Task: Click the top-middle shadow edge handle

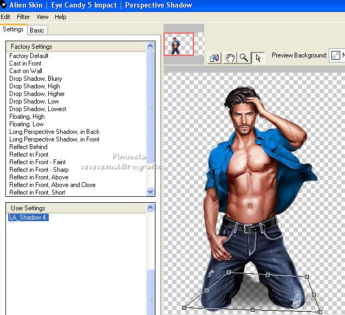Action: click(x=268, y=274)
